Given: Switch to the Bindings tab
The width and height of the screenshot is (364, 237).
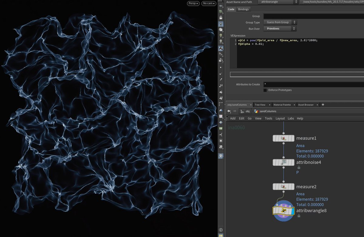Looking at the screenshot, I should [x=243, y=9].
